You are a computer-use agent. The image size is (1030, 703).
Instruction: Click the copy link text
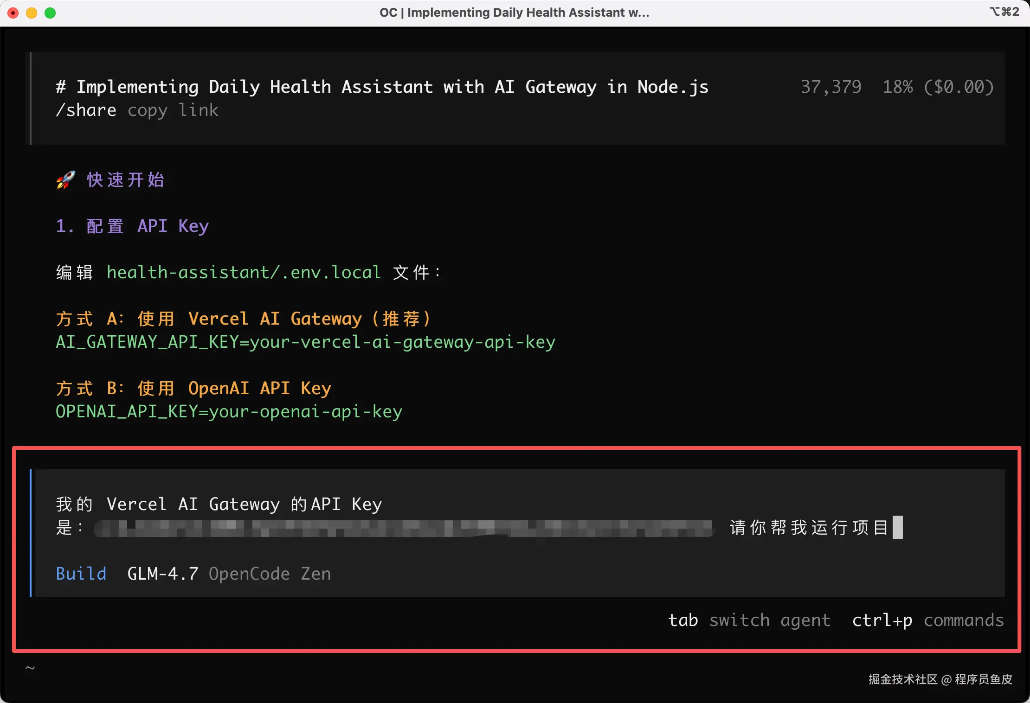point(173,110)
